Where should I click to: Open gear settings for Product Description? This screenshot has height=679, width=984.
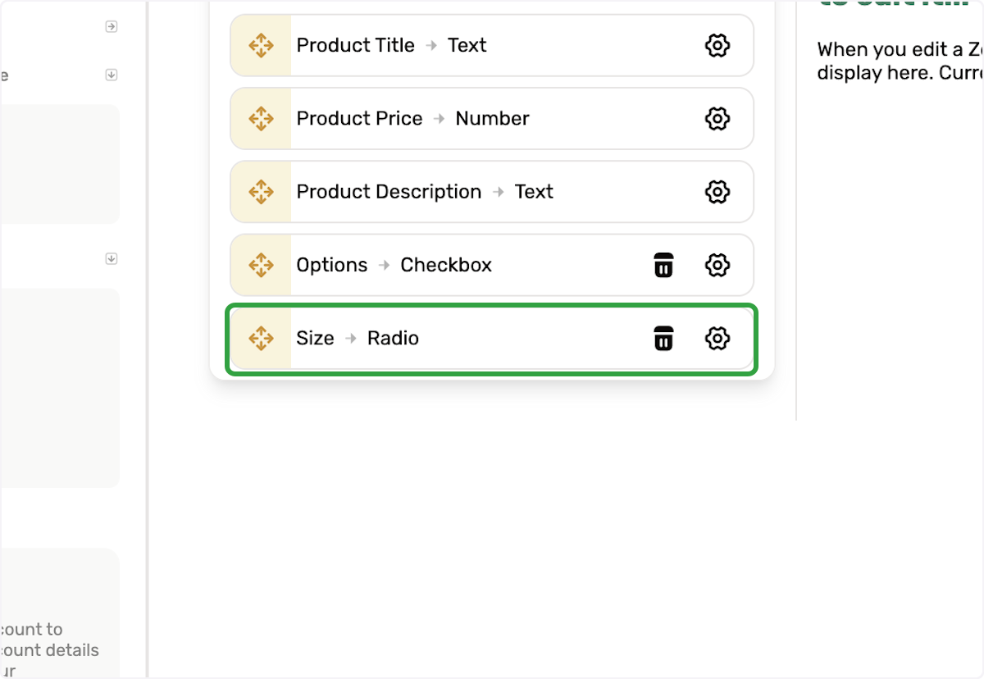tap(717, 192)
